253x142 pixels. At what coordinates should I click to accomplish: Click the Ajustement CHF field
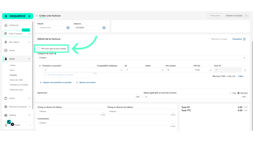coord(89,97)
